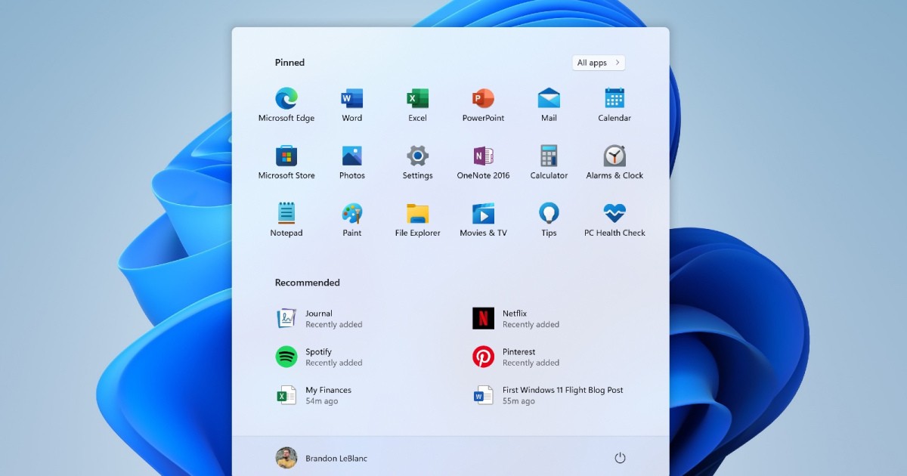907x476 pixels.
Task: Launch PC Health Check
Action: click(x=614, y=214)
